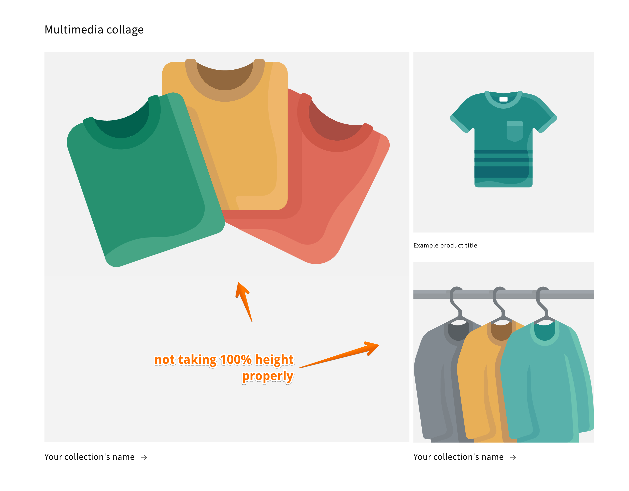Click the white neck tag on teal t-shirt
The height and width of the screenshot is (491, 629).
503,99
